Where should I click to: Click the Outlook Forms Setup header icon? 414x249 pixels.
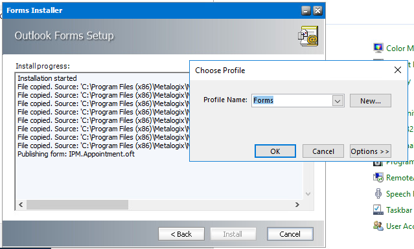(x=308, y=36)
